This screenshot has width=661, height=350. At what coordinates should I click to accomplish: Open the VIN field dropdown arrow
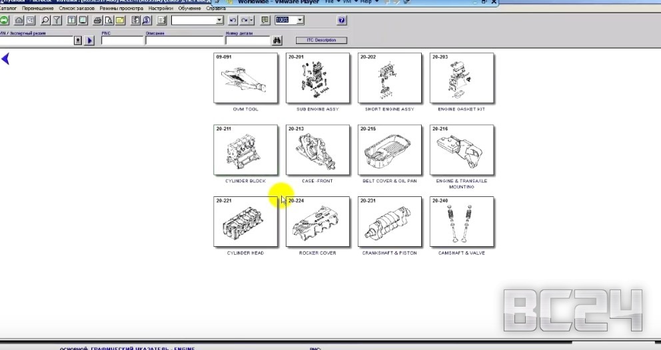(78, 41)
